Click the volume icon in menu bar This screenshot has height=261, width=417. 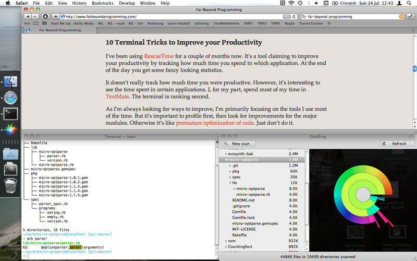click(316, 3)
